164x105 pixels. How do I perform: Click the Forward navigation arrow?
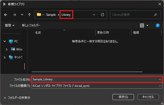14,15
